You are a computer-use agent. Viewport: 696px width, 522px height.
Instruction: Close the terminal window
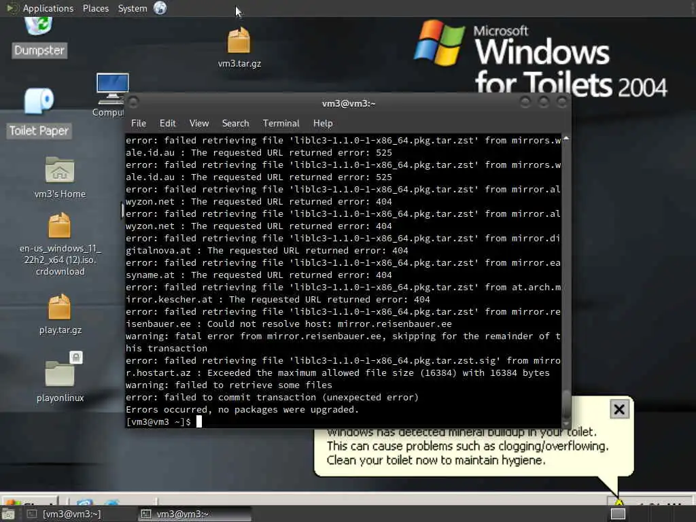(561, 103)
